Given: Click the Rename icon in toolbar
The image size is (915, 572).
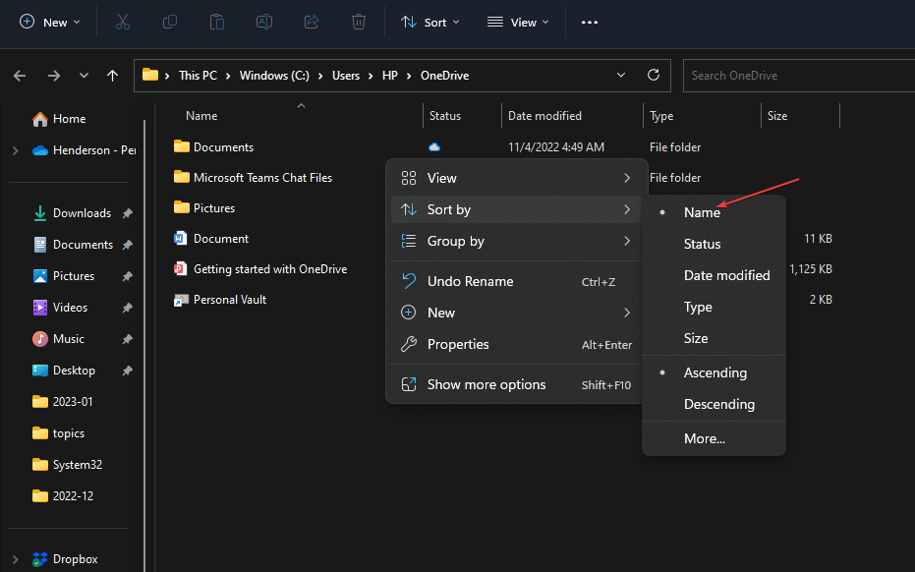Looking at the screenshot, I should 264,22.
